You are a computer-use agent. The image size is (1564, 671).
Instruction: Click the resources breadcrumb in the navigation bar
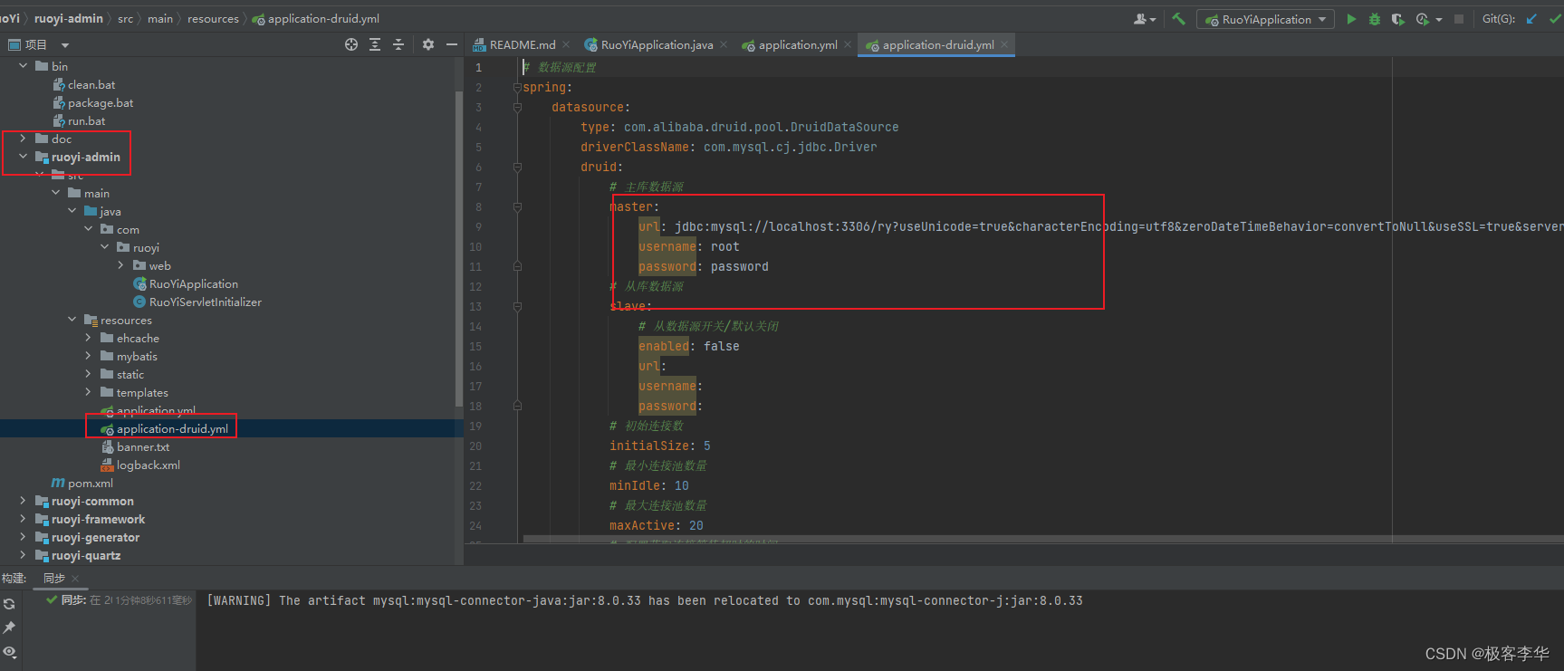click(213, 19)
